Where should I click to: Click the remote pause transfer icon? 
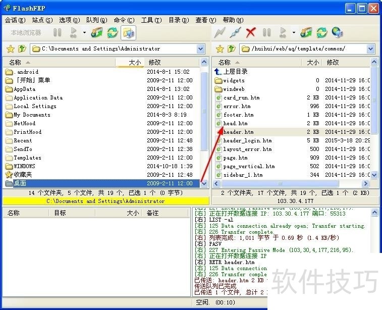tap(267, 32)
